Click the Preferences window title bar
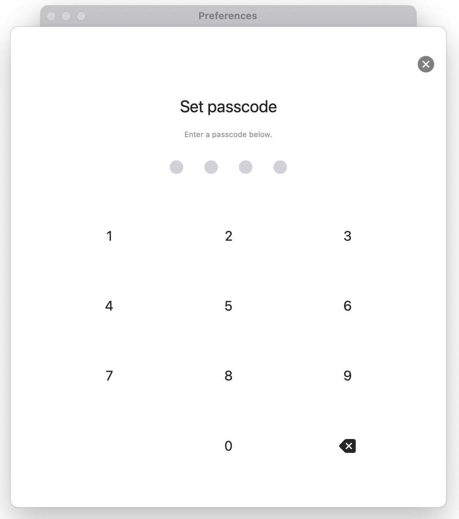Image resolution: width=459 pixels, height=519 pixels. click(228, 16)
